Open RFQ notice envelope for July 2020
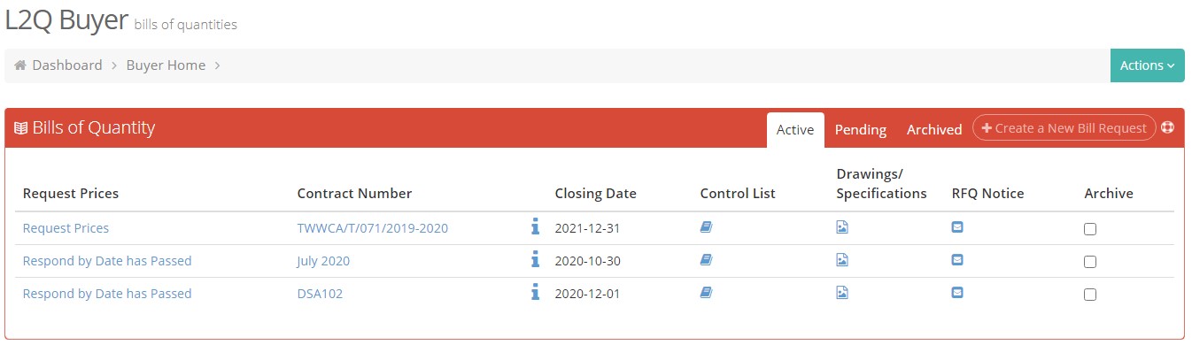This screenshot has width=1192, height=345. click(957, 259)
